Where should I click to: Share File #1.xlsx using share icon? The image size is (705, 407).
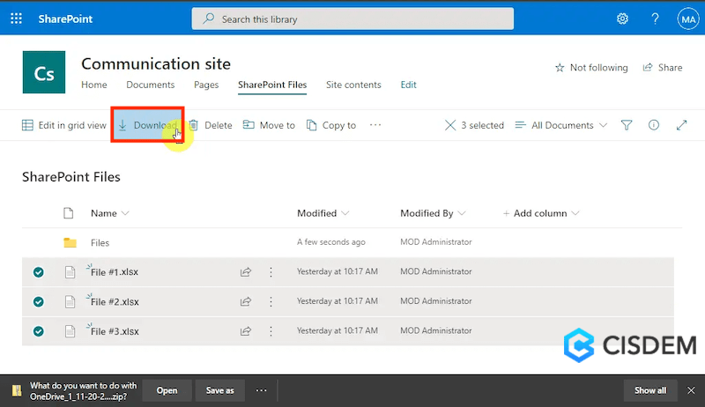[x=246, y=272]
